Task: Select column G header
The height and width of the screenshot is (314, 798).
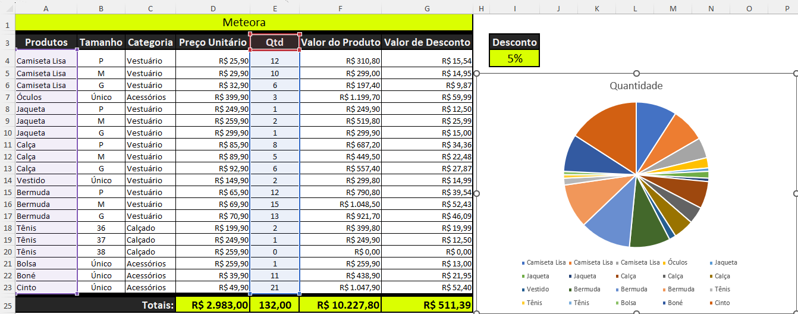Action: (427, 8)
